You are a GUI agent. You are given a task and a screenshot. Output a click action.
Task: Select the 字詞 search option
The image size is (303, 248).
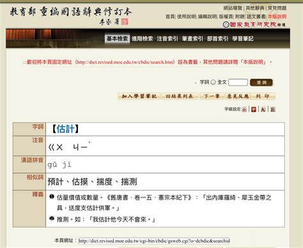205,82
